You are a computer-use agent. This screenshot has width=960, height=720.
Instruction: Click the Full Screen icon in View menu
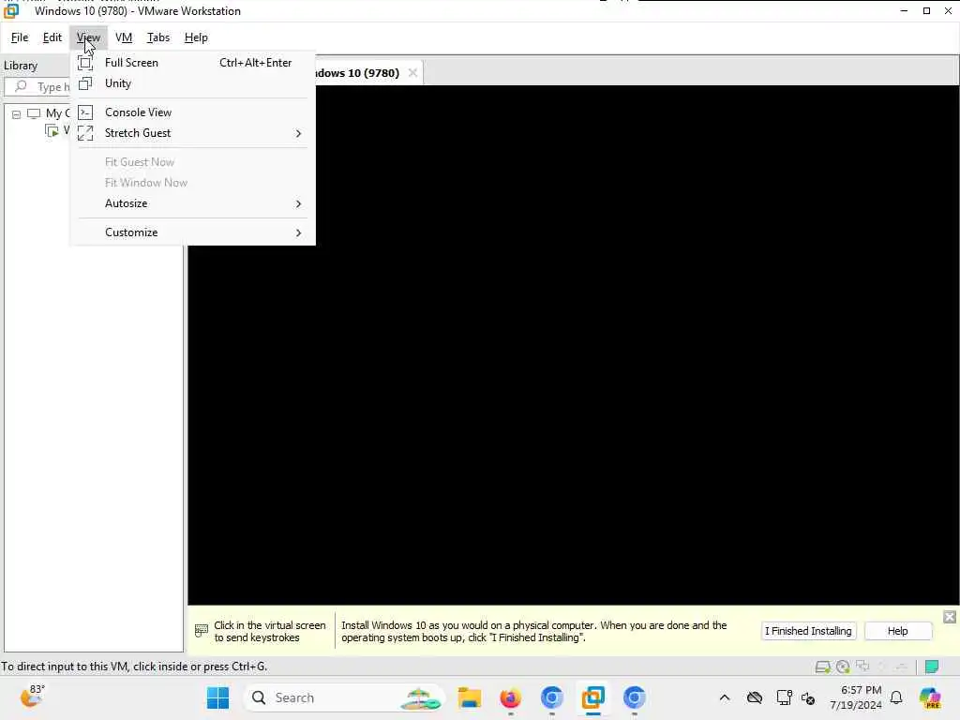click(85, 63)
